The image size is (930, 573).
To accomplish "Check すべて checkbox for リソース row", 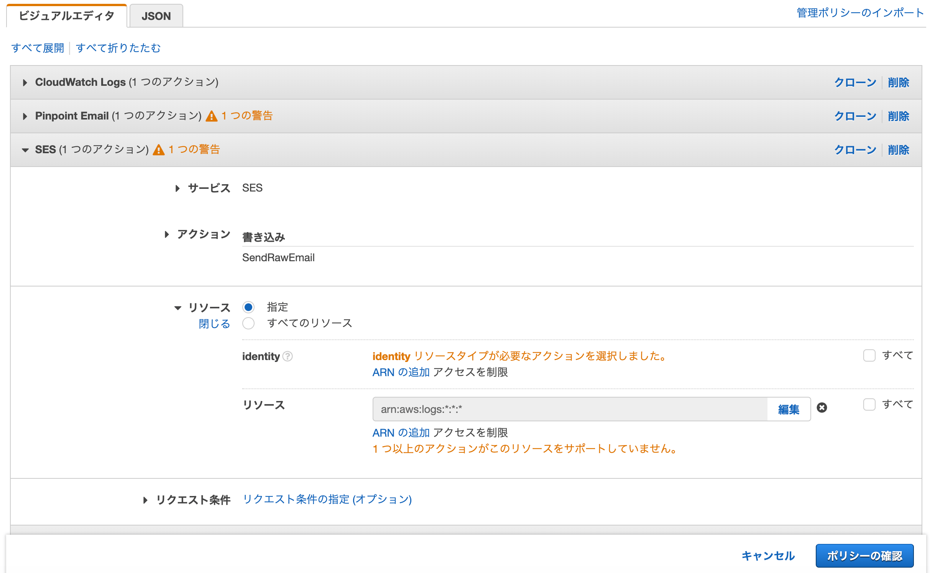I will 869,405.
